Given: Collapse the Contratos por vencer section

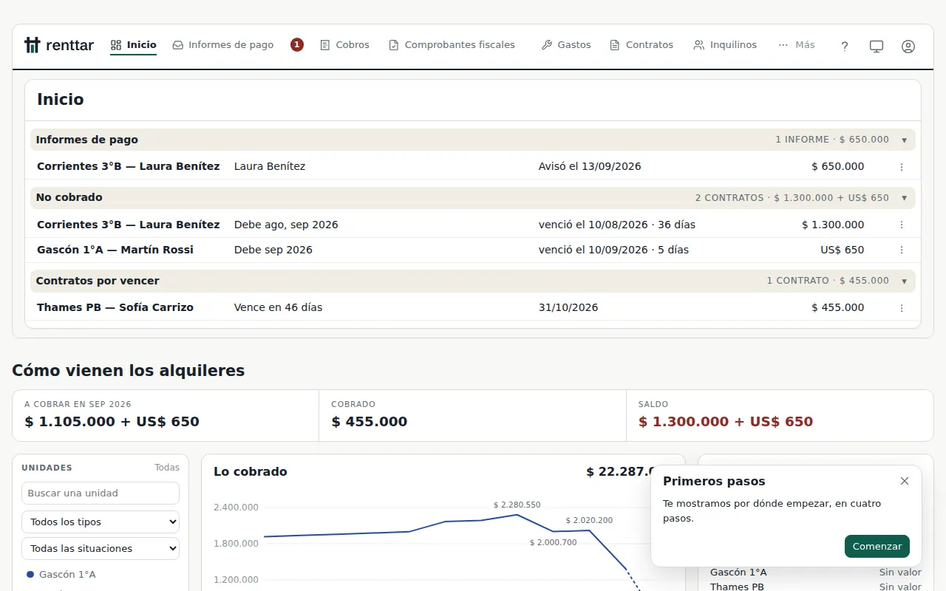Looking at the screenshot, I should [904, 281].
